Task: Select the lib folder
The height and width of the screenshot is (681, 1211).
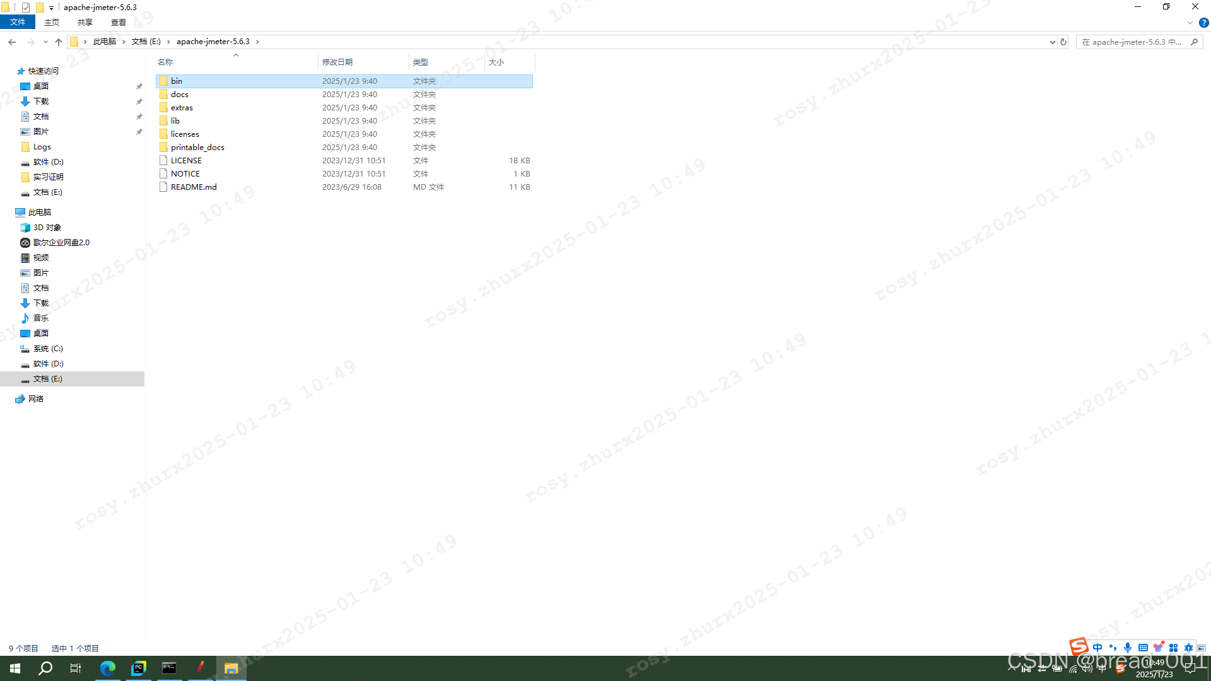Action: (175, 120)
